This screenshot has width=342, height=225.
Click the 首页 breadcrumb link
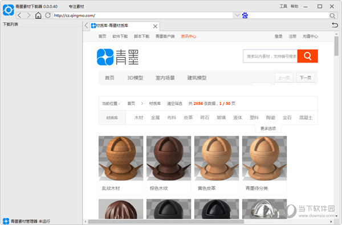tap(131, 104)
